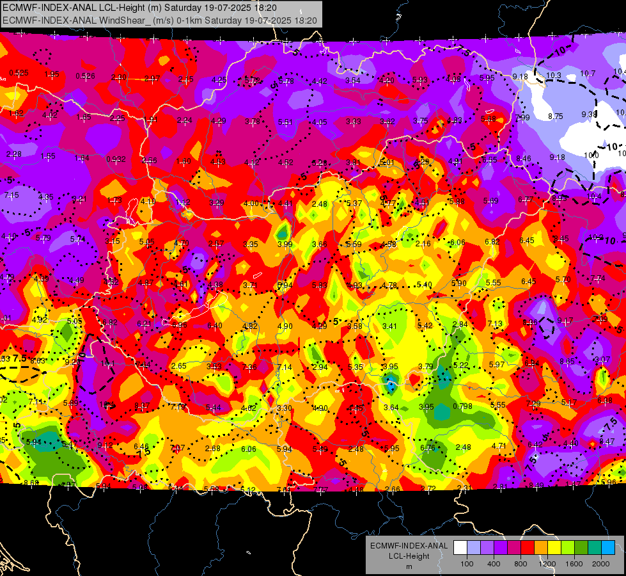Screen dimensions: 626x576
Task: Click the legend tick label 800
Action: pos(520,564)
